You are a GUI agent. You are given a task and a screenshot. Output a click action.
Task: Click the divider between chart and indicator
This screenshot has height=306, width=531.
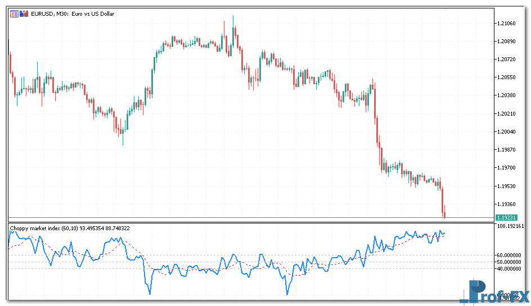tap(247, 222)
